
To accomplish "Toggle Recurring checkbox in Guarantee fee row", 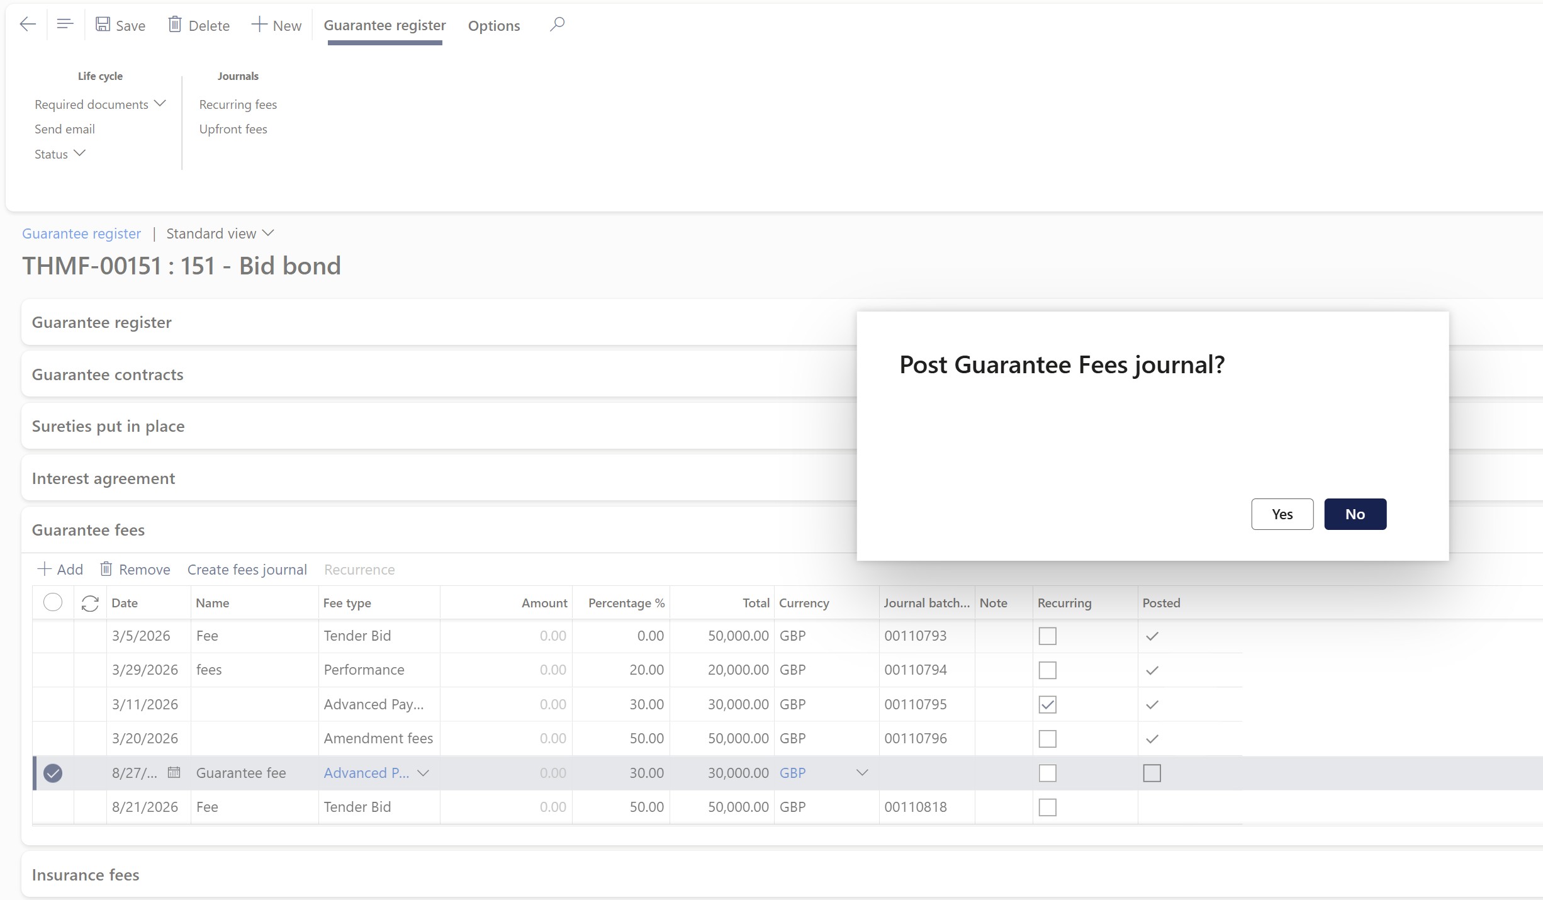I will tap(1048, 773).
